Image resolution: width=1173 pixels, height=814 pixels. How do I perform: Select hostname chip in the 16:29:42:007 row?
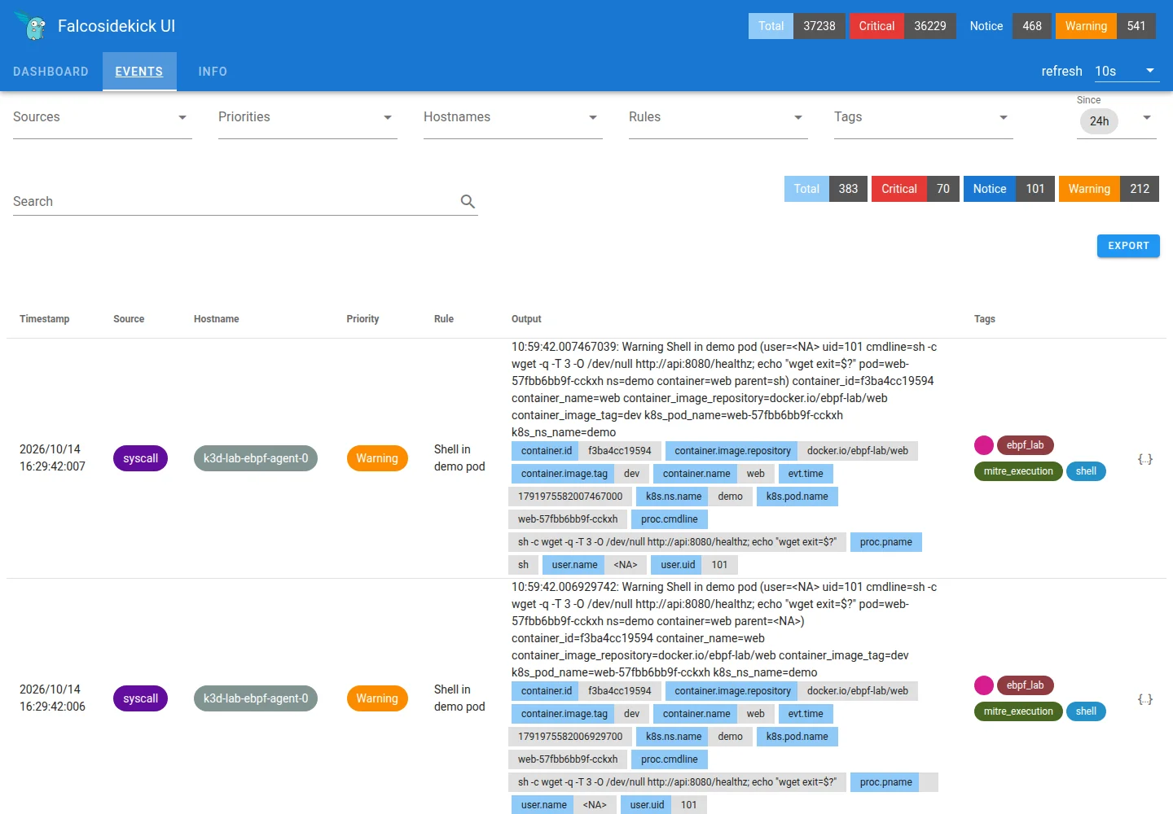tap(256, 458)
